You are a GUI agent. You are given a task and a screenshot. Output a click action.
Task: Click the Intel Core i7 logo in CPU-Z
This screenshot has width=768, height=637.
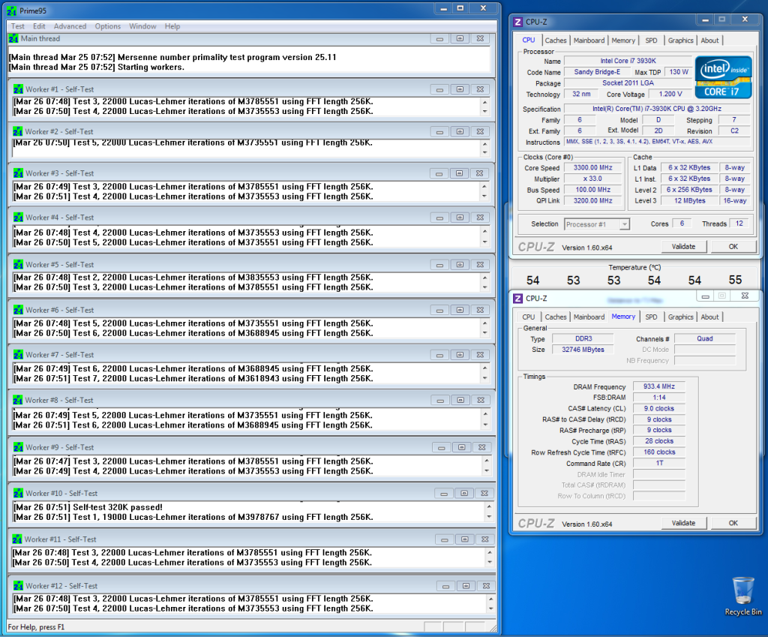click(723, 77)
